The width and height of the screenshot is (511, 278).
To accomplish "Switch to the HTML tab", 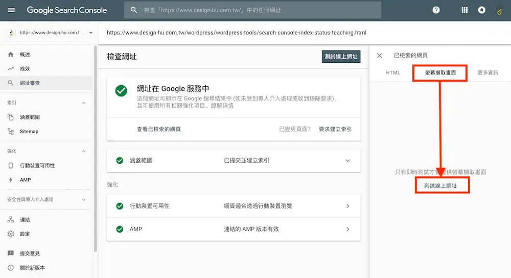I will 392,72.
